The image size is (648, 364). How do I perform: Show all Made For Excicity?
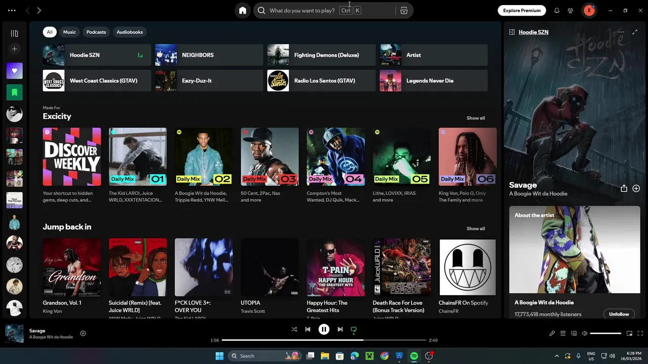click(x=475, y=118)
